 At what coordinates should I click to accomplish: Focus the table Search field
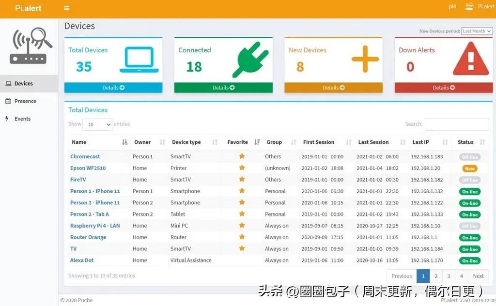pos(457,124)
